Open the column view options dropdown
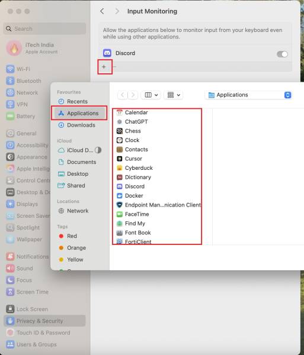Viewport: 304px width, 355px height. click(151, 95)
